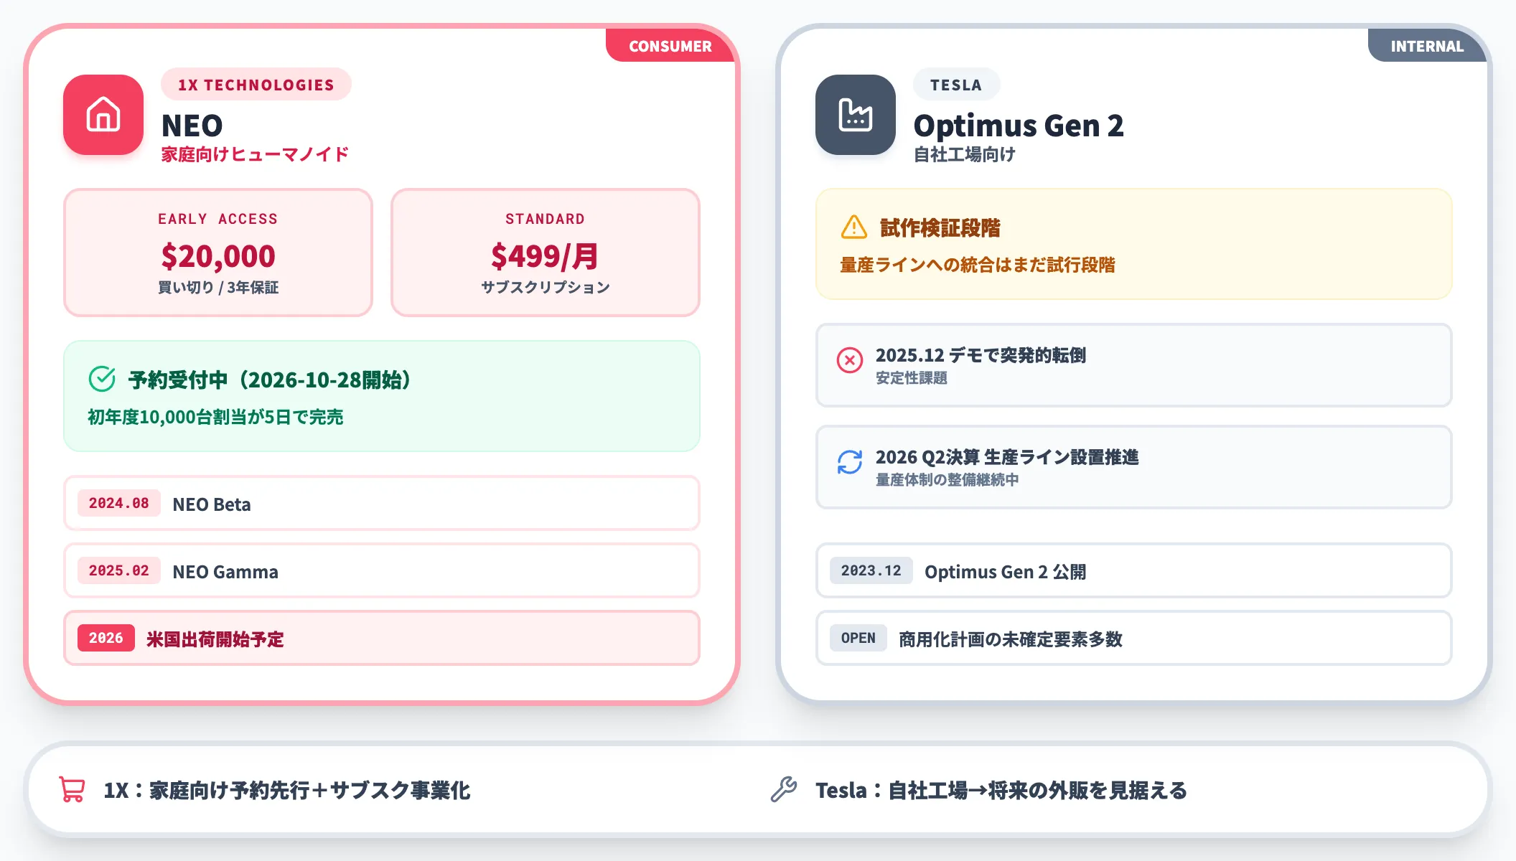This screenshot has width=1516, height=861.
Task: Click 量産ラインへの統合はまだ試行段階 text
Action: click(x=978, y=265)
